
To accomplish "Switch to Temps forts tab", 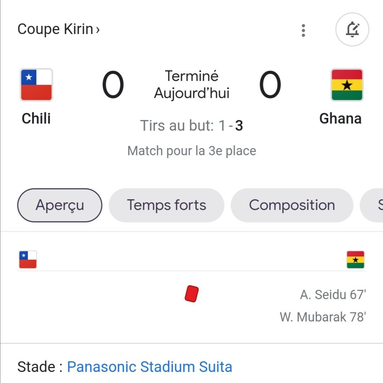I will click(166, 205).
